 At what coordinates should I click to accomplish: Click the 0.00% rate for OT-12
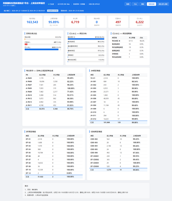click(69, 173)
